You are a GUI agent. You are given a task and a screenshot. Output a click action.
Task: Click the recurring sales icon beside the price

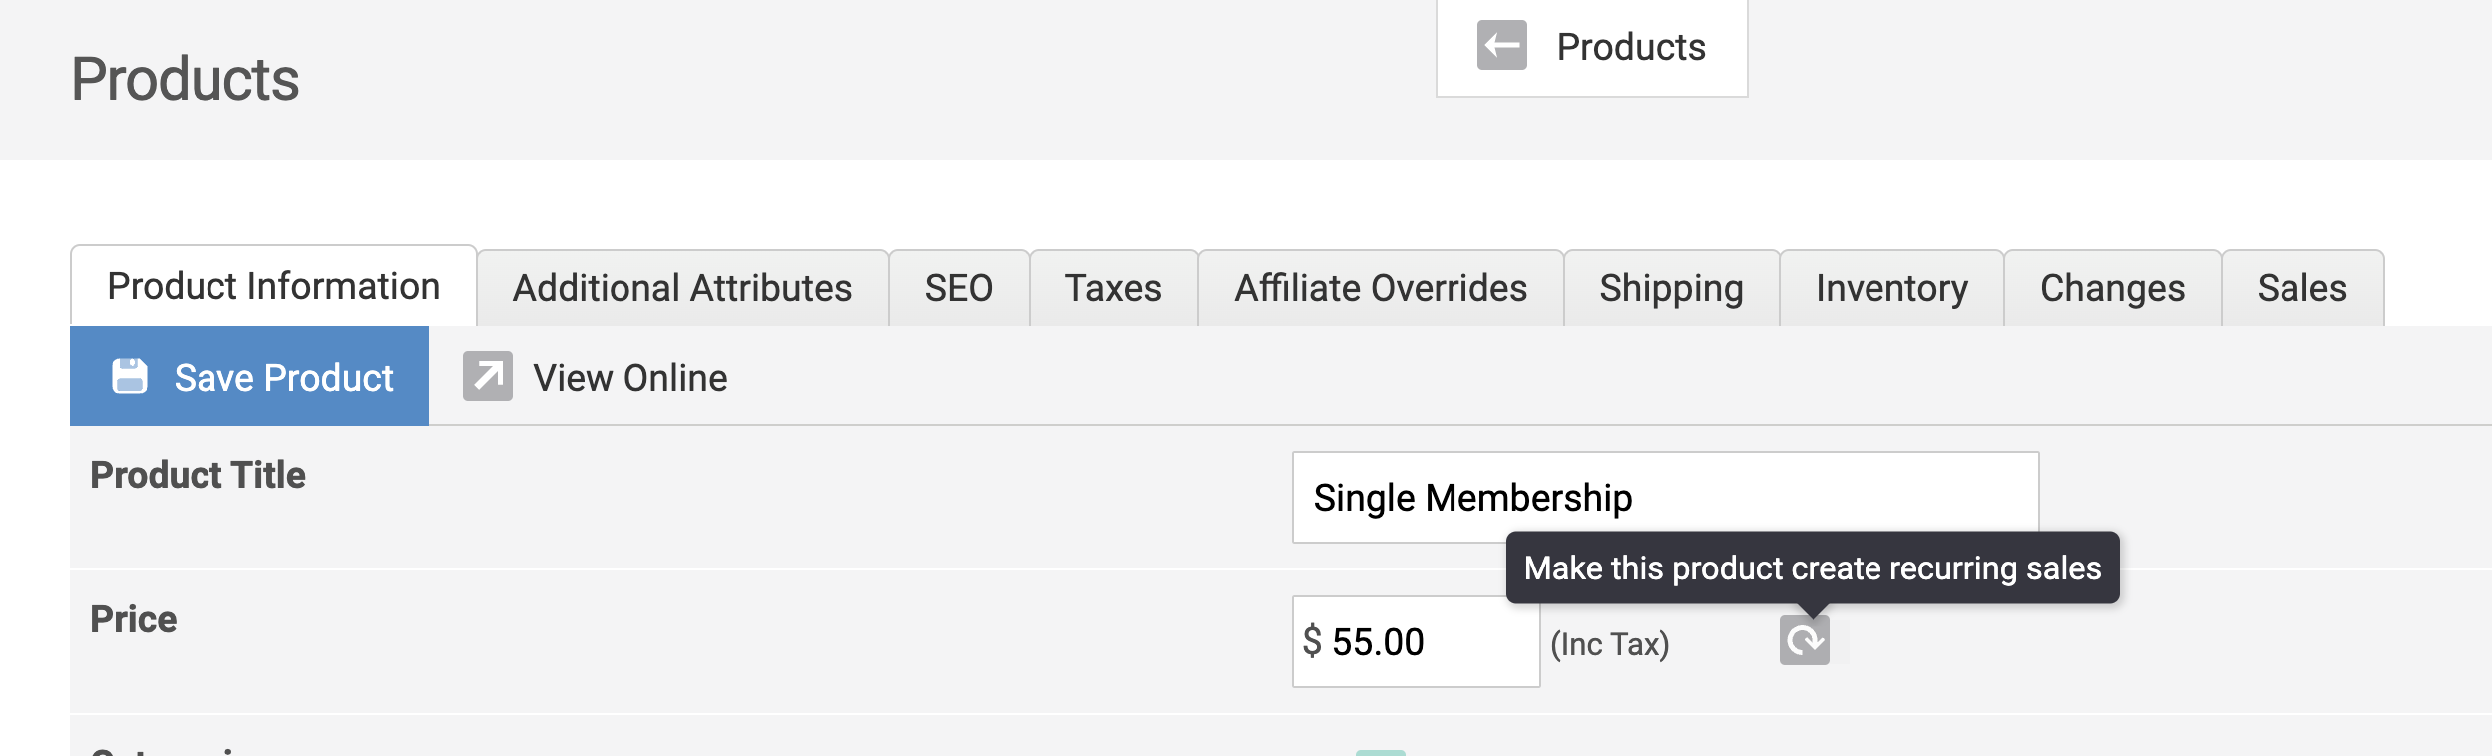(1804, 640)
